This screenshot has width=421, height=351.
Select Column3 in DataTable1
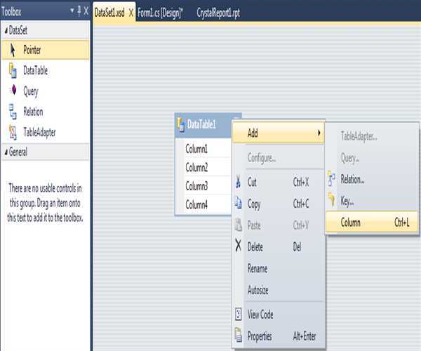[196, 186]
